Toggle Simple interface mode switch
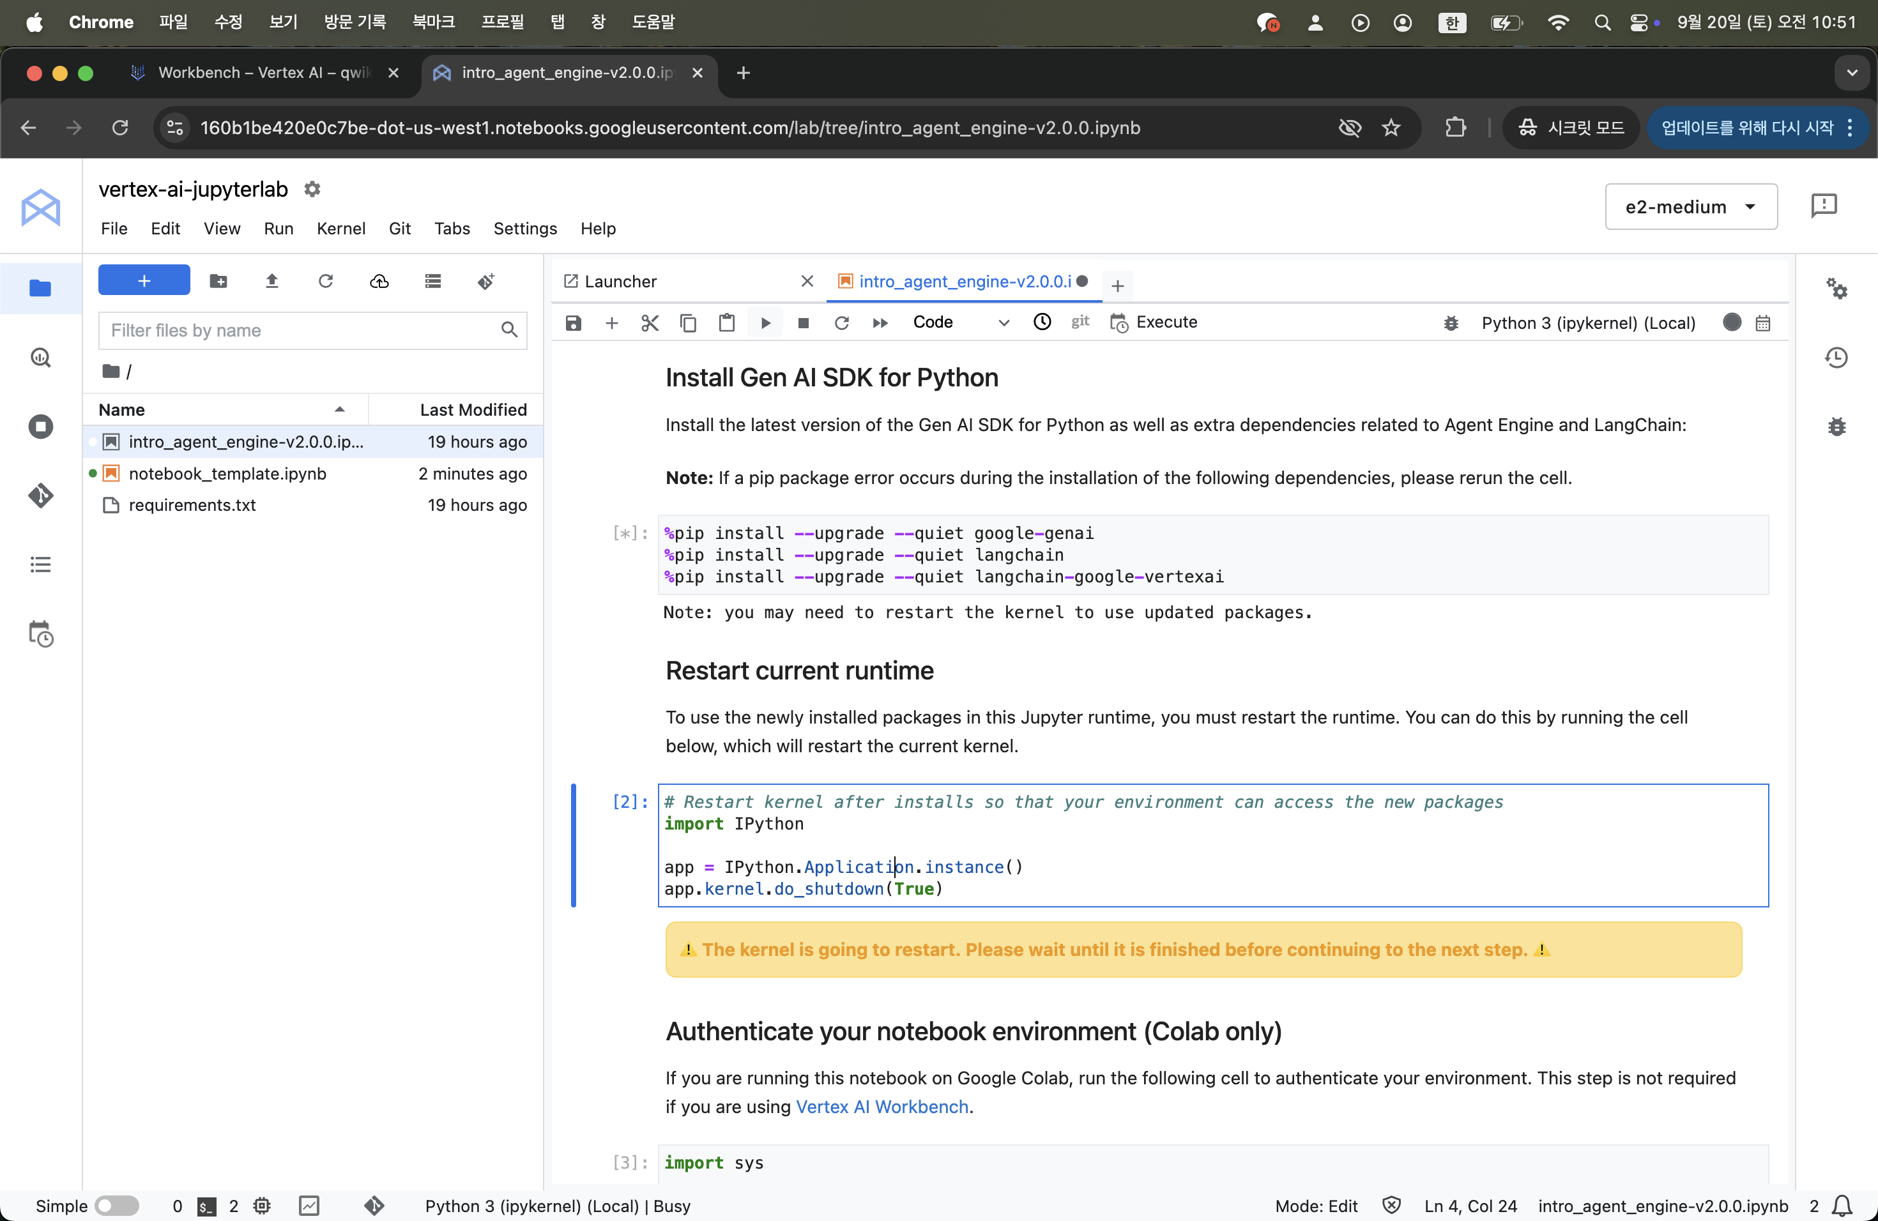This screenshot has height=1221, width=1878. tap(117, 1205)
